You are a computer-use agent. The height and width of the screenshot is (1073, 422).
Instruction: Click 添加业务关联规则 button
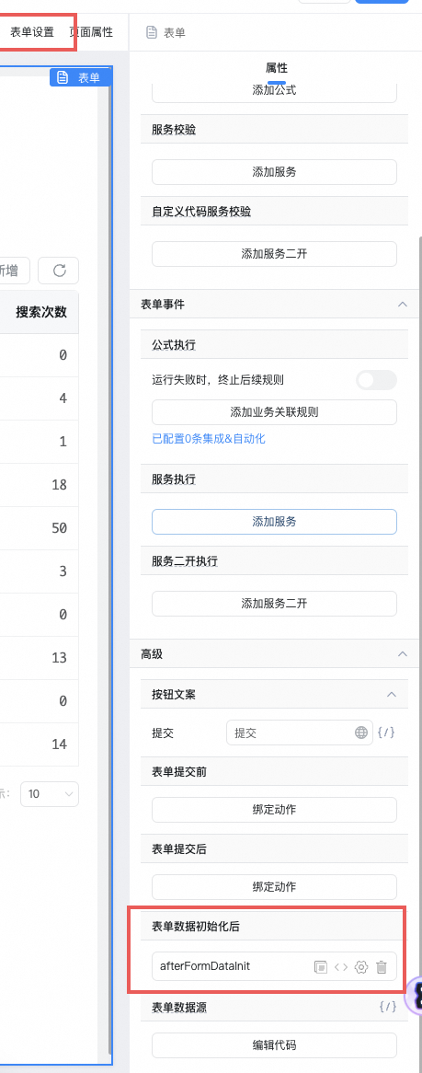(274, 412)
